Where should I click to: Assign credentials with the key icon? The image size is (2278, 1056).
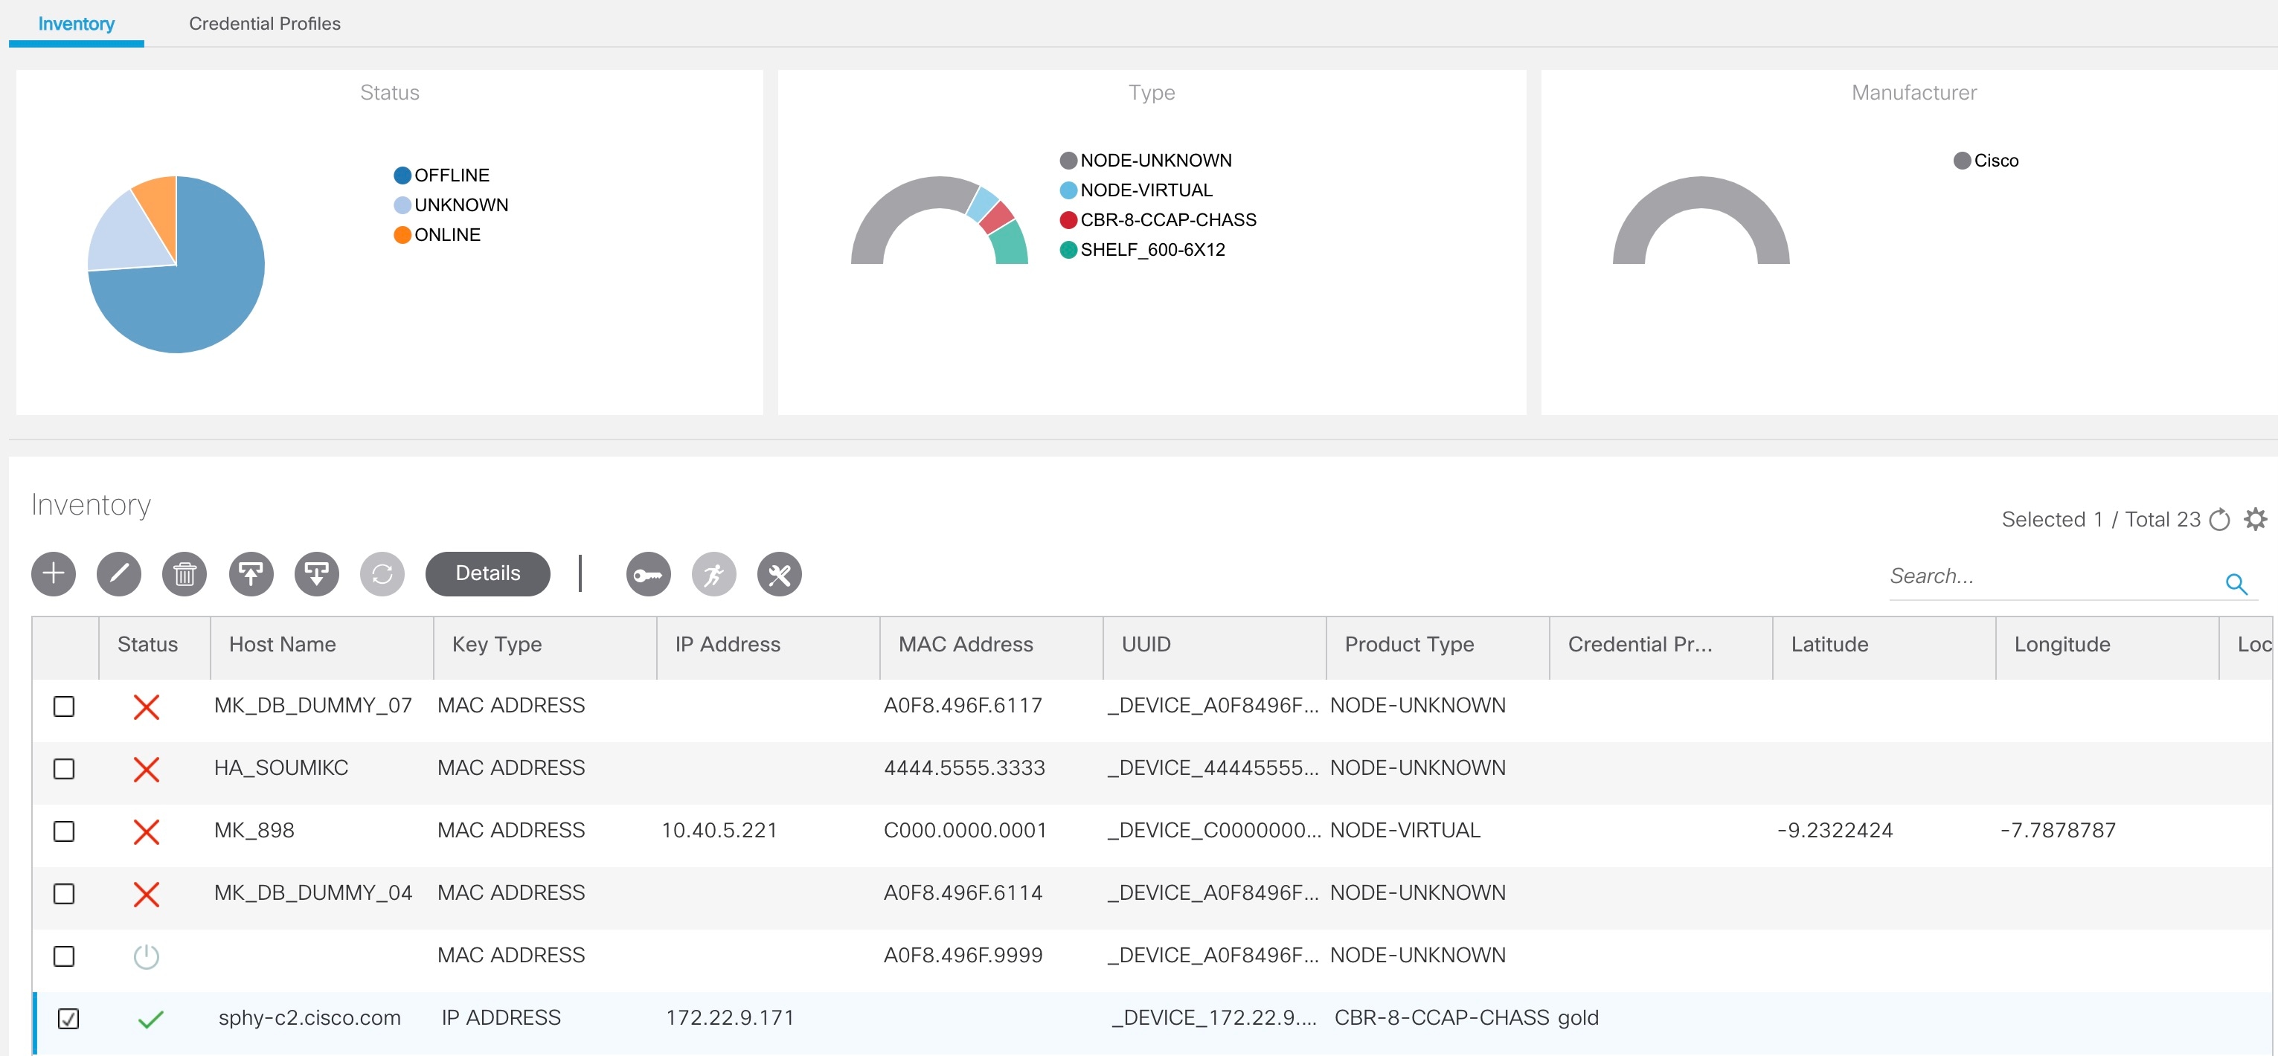point(648,573)
